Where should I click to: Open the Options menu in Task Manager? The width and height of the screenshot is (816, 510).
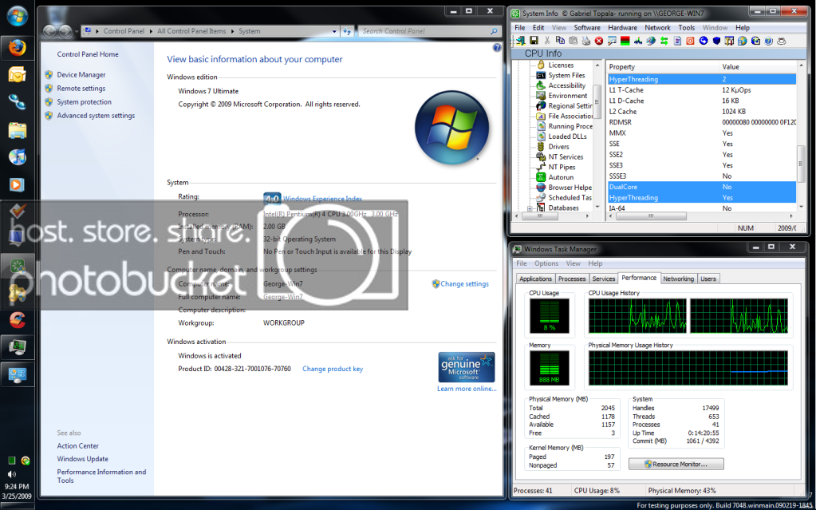point(546,263)
